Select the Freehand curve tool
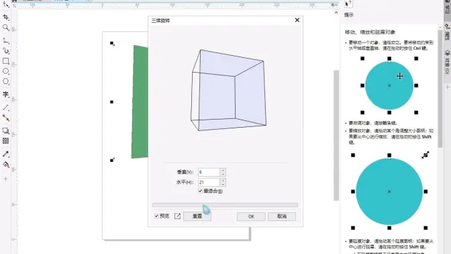This screenshot has height=254, width=451. [x=6, y=40]
